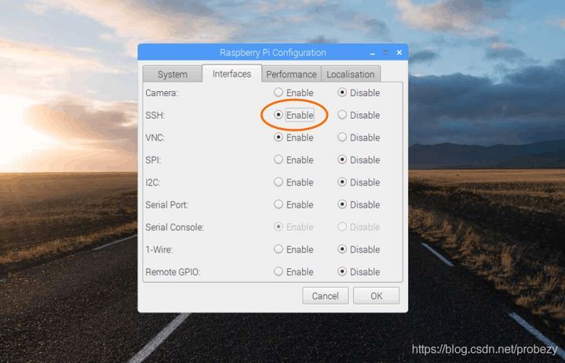Viewport: 565px width, 363px height.
Task: Close the Raspberry Pi Configuration dialog
Action: pos(399,53)
